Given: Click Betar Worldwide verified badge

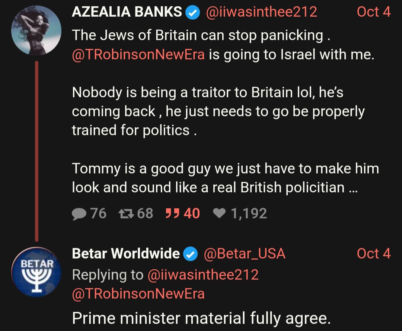Looking at the screenshot, I should click(x=191, y=254).
